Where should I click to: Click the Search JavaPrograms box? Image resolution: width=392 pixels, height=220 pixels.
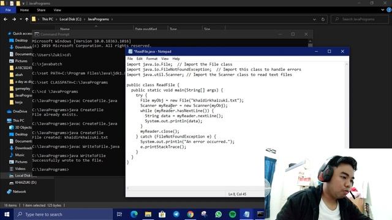point(360,19)
